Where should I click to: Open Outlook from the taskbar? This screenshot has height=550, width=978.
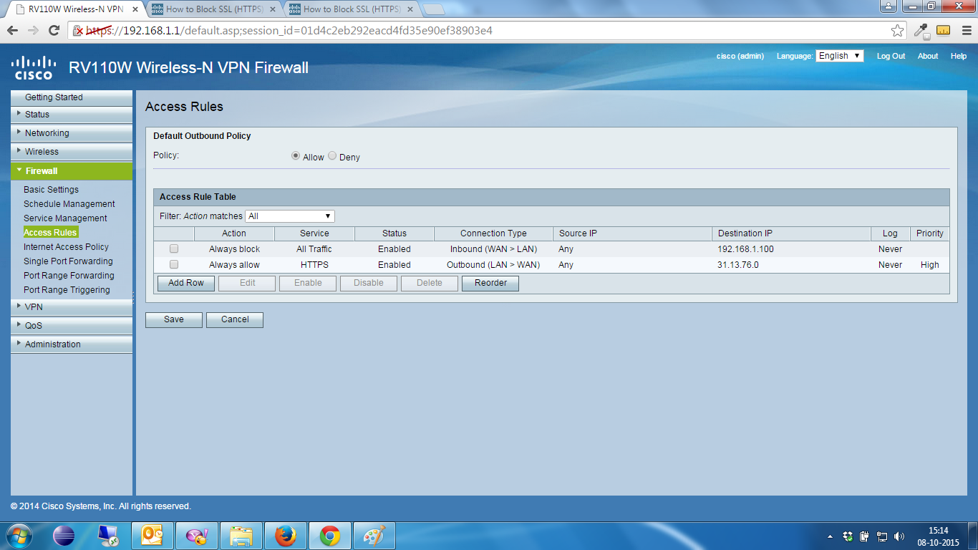pos(152,536)
